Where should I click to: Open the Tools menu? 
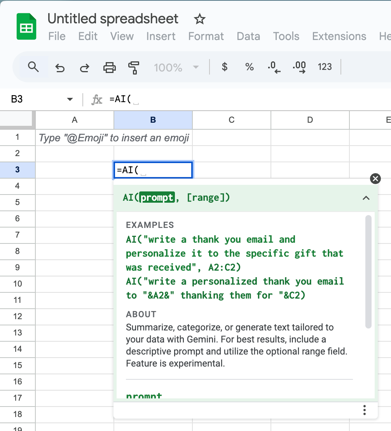286,36
